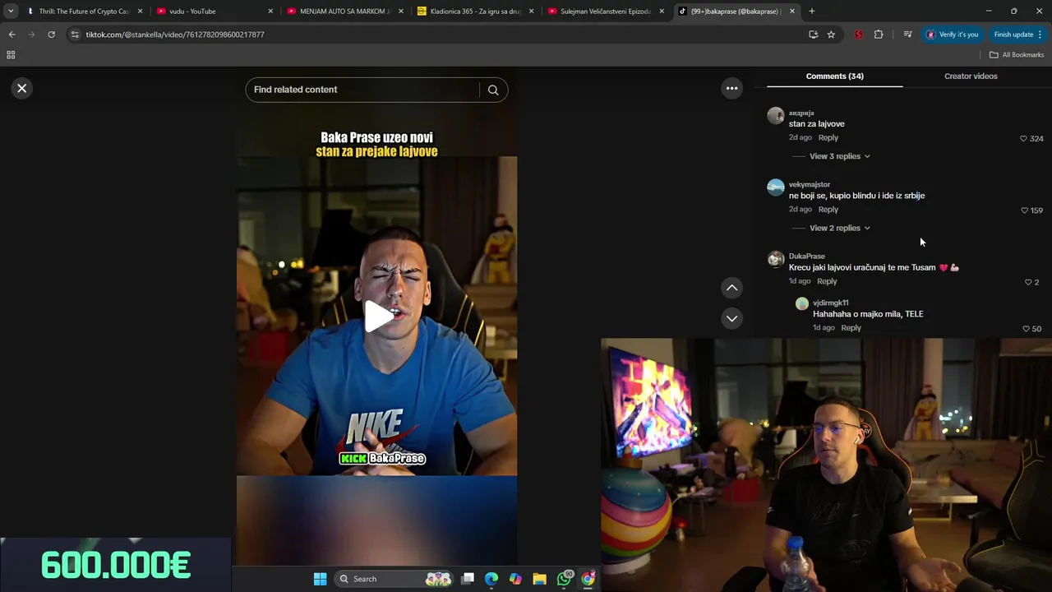
Task: Reload the page
Action: pyautogui.click(x=51, y=35)
